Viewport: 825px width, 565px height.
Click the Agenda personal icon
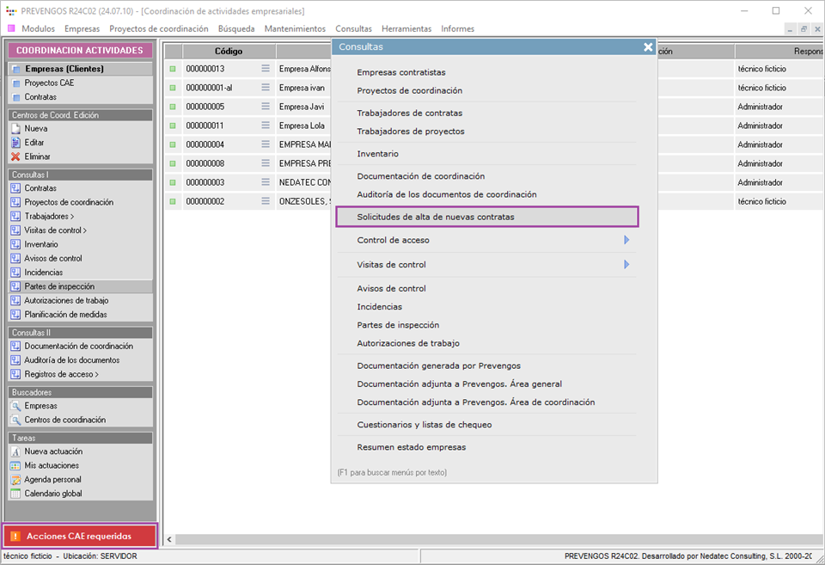(x=16, y=480)
